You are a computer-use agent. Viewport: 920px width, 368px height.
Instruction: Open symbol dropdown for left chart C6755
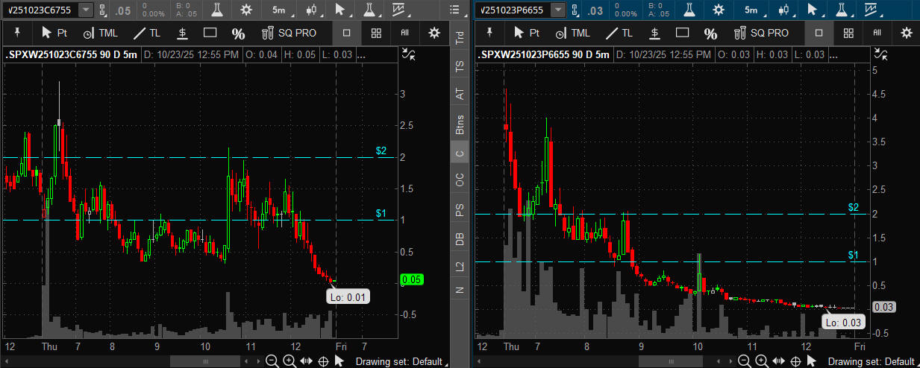point(87,10)
